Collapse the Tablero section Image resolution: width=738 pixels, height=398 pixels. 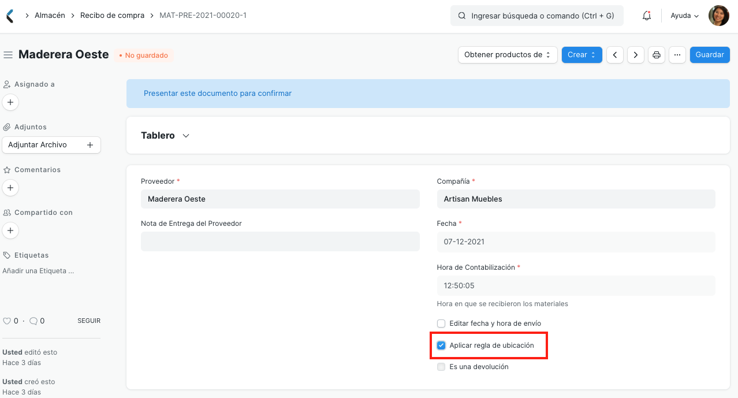pyautogui.click(x=185, y=135)
